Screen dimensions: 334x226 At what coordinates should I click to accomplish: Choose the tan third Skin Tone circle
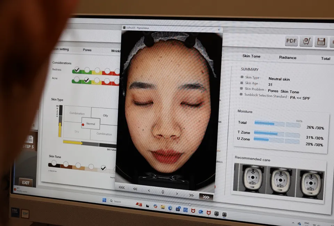point(78,165)
